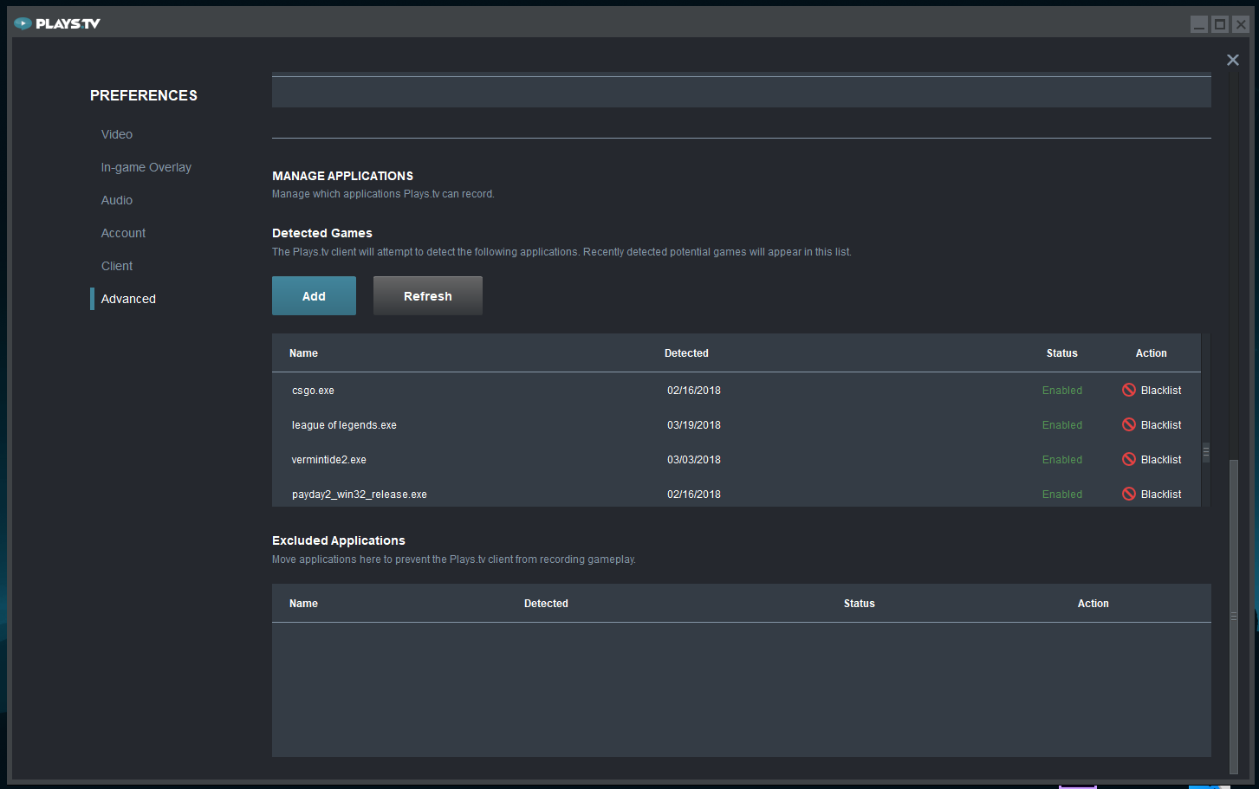Select the Advanced preferences section

(x=128, y=299)
